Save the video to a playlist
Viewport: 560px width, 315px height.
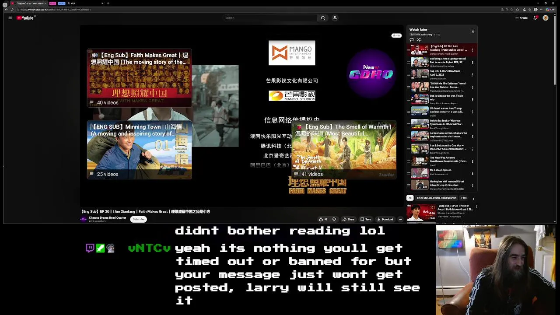click(365, 219)
